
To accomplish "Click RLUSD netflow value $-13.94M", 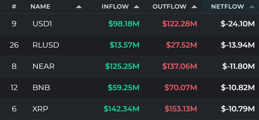I will click(238, 45).
